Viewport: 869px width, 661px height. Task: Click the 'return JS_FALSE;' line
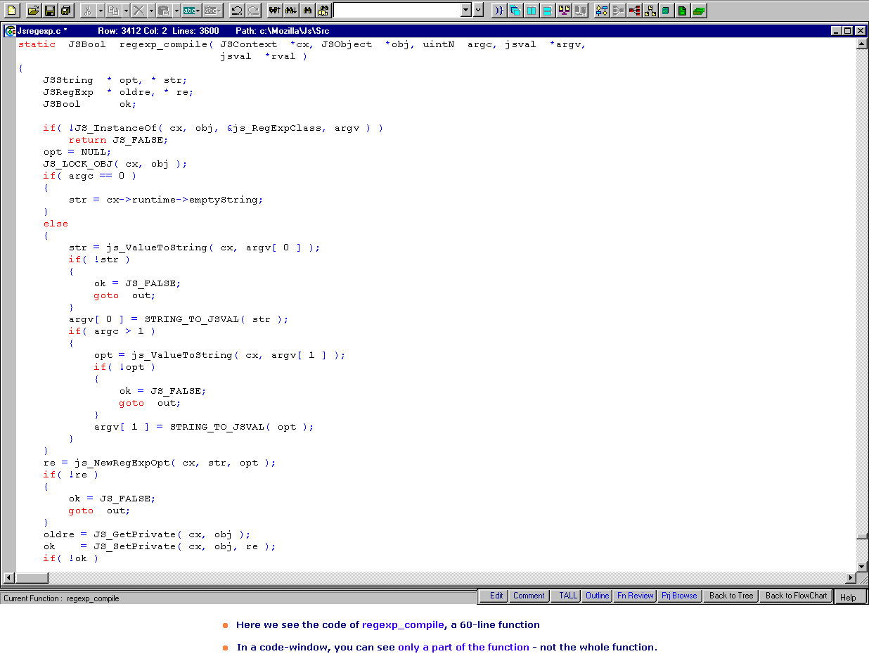(118, 140)
